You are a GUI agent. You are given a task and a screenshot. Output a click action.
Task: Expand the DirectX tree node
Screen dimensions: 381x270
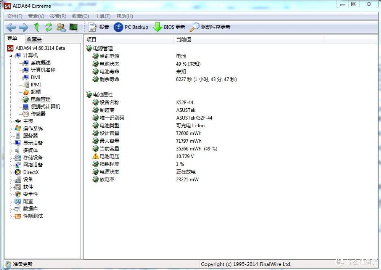11,173
